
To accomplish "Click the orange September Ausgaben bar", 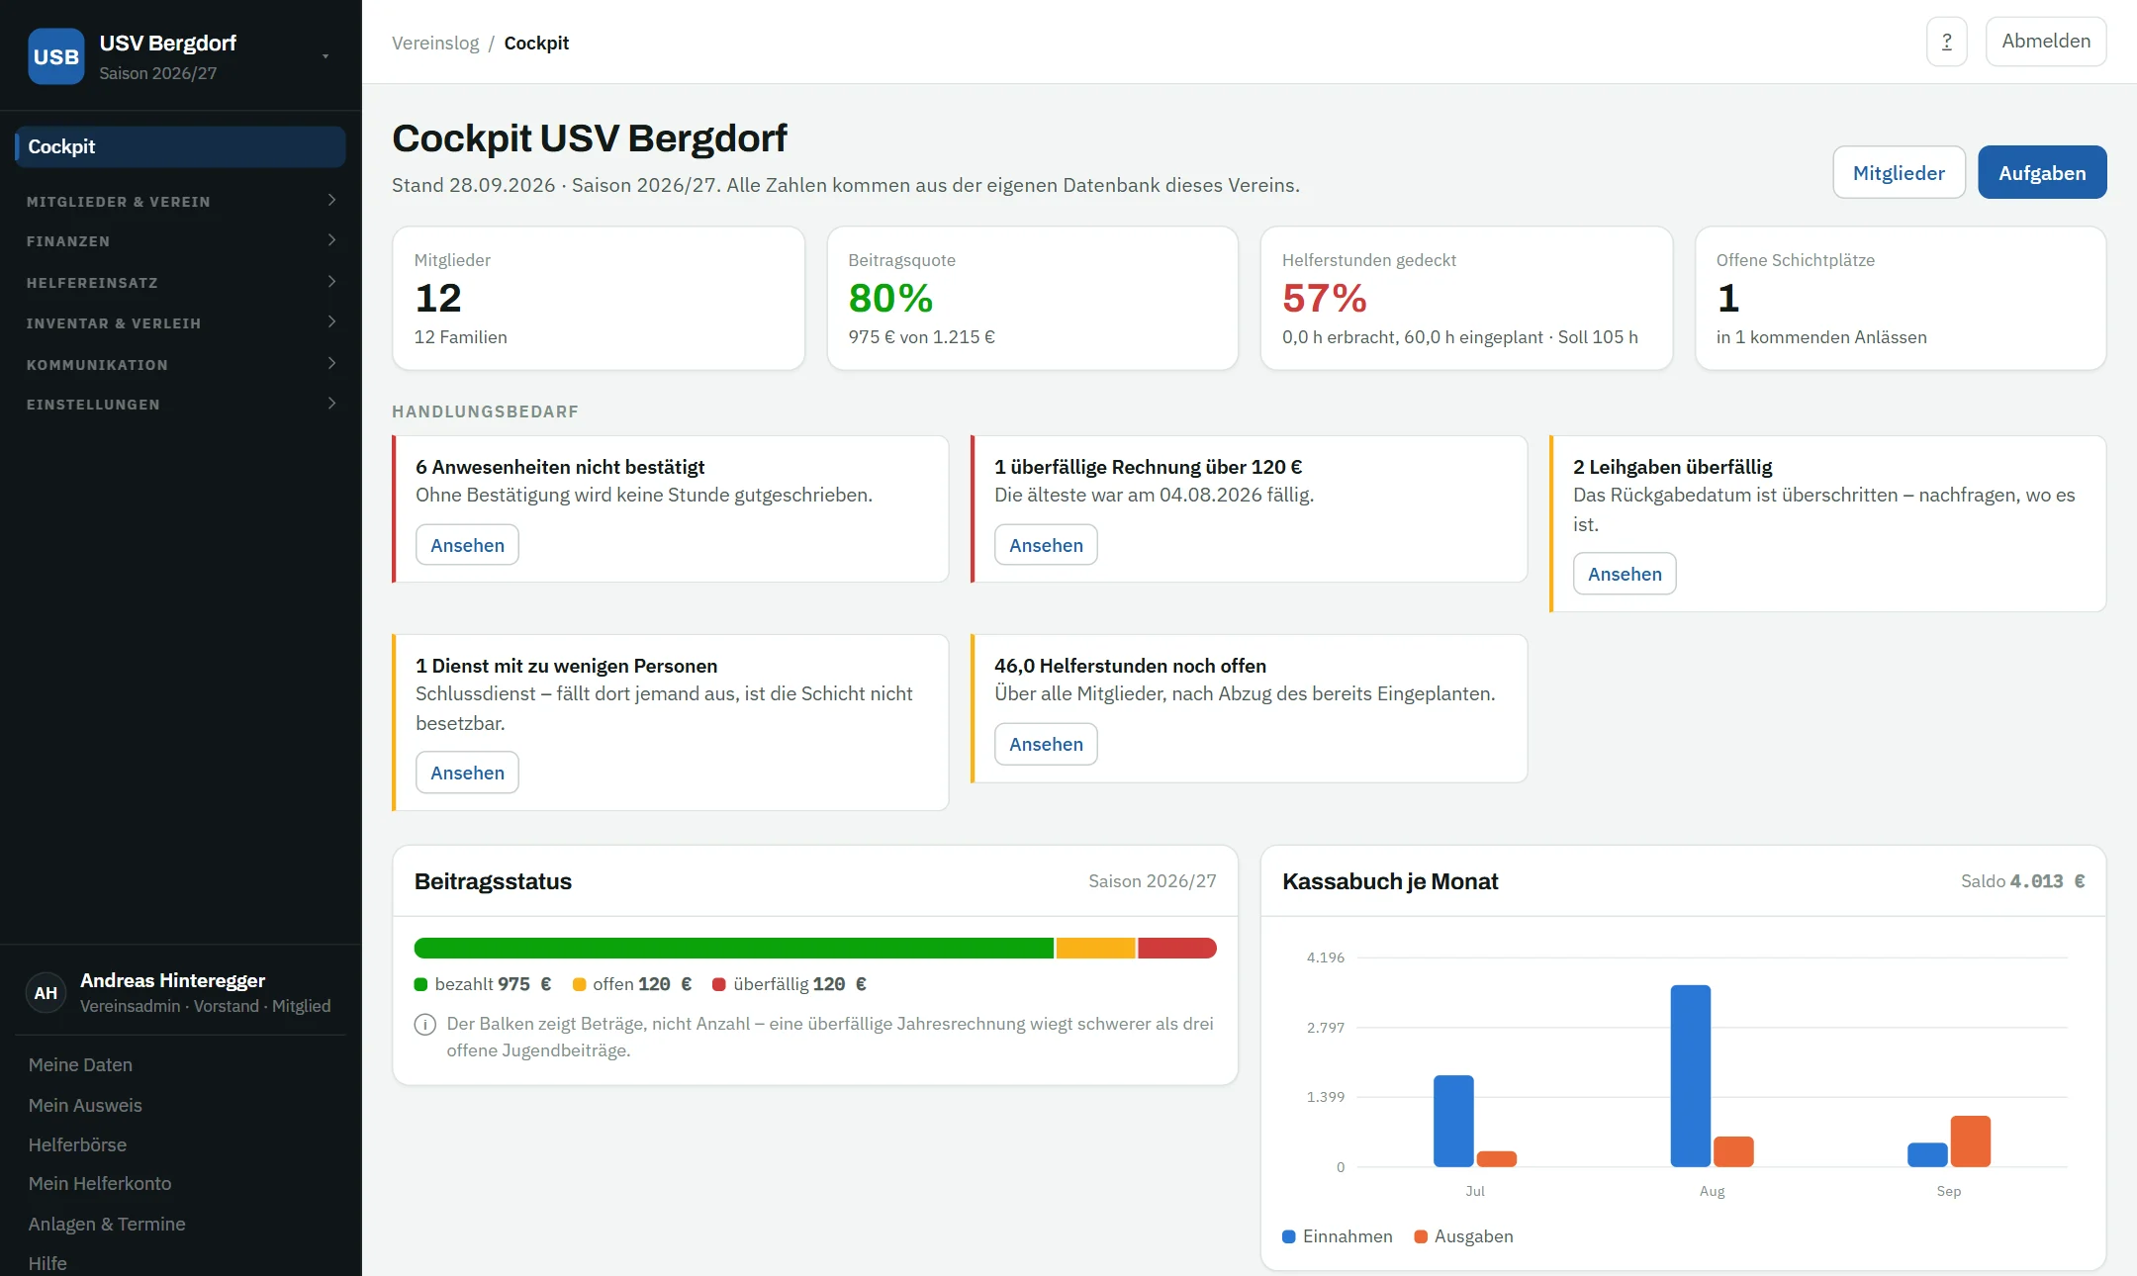I will 1970,1141.
